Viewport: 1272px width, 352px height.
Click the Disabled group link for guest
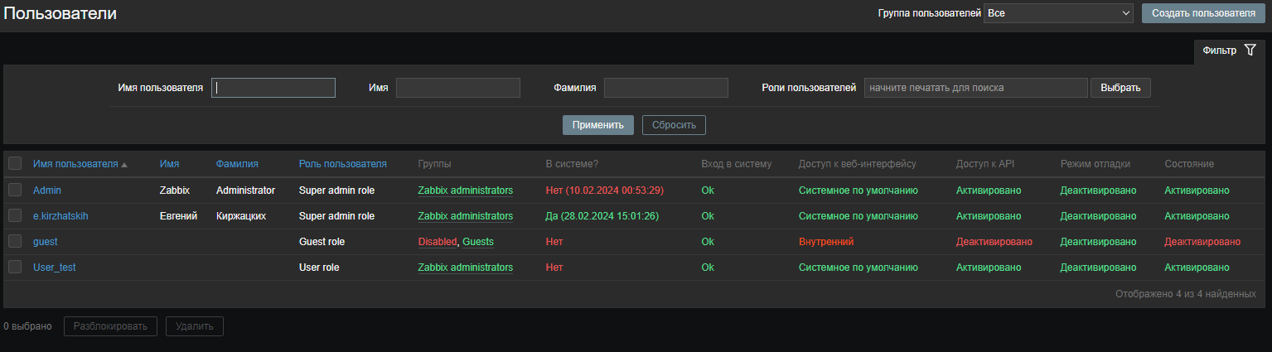click(x=437, y=242)
